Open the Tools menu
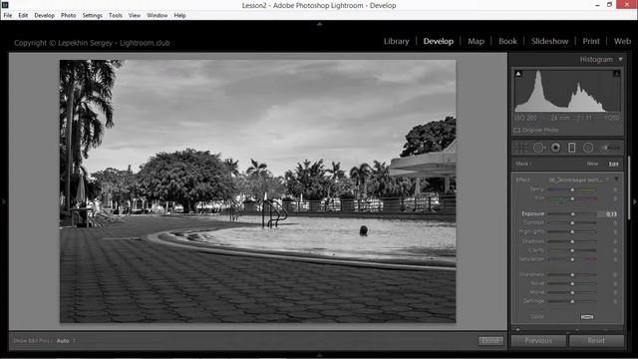This screenshot has height=359, width=638. coord(116,16)
